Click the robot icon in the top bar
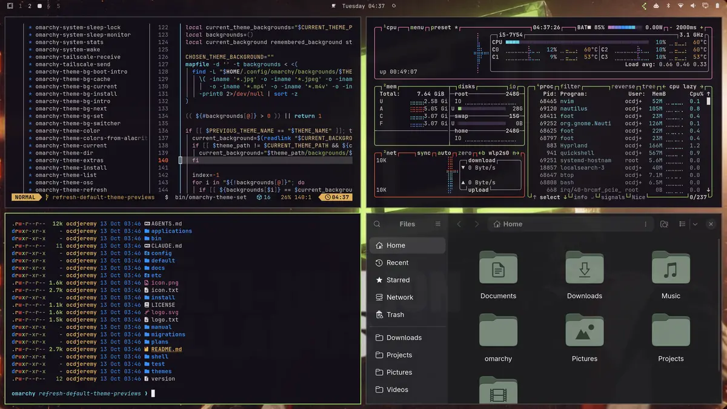Image resolution: width=727 pixels, height=409 pixels. (x=656, y=6)
